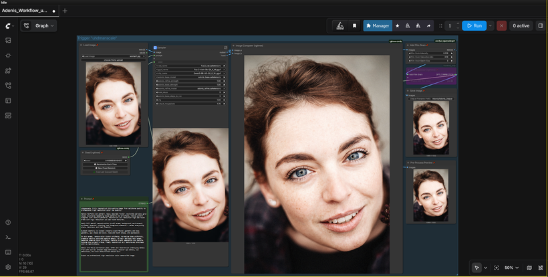548x277 pixels.
Task: Click the second warning-triangle toolbar icon
Action: pos(418,25)
